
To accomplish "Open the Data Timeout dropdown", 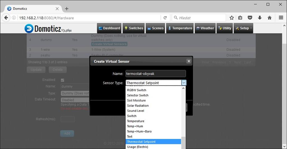I will coord(75,100).
